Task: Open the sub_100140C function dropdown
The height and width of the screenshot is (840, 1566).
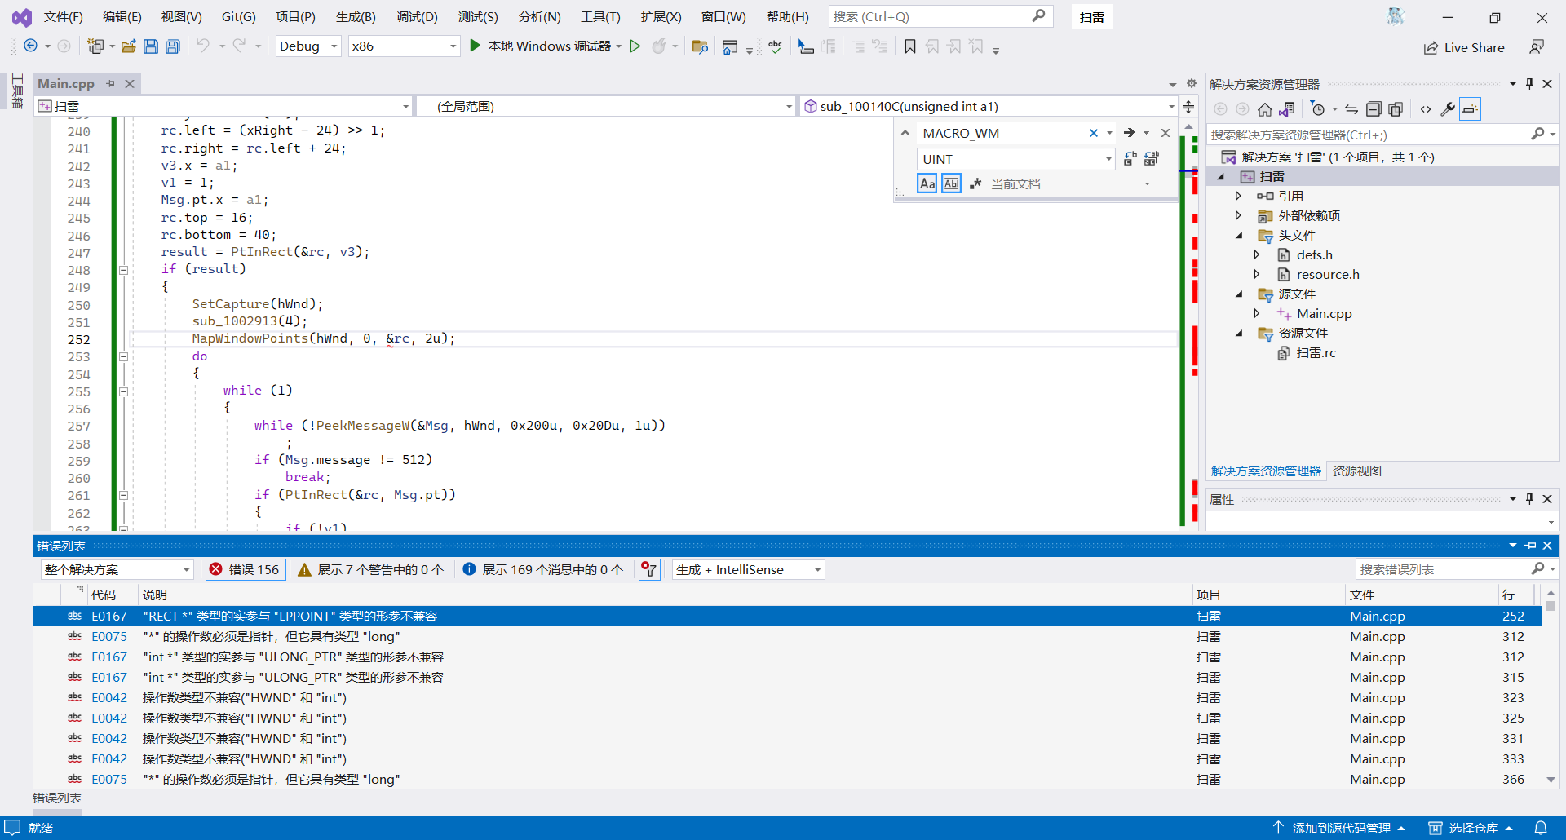Action: tap(989, 107)
